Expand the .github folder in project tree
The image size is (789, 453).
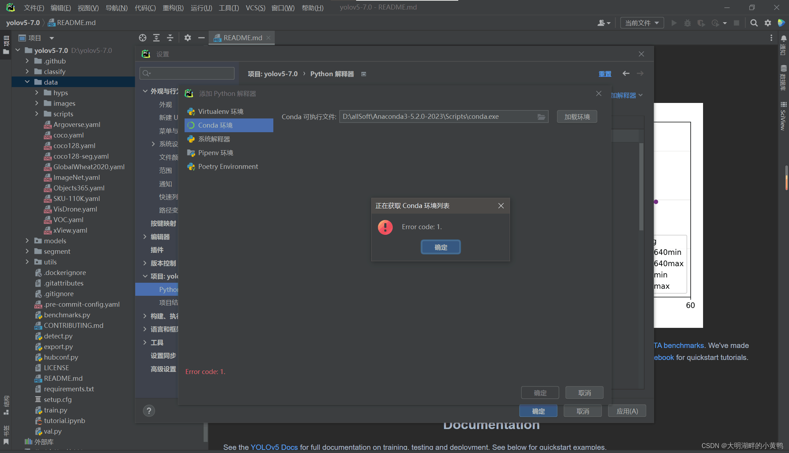pos(27,61)
